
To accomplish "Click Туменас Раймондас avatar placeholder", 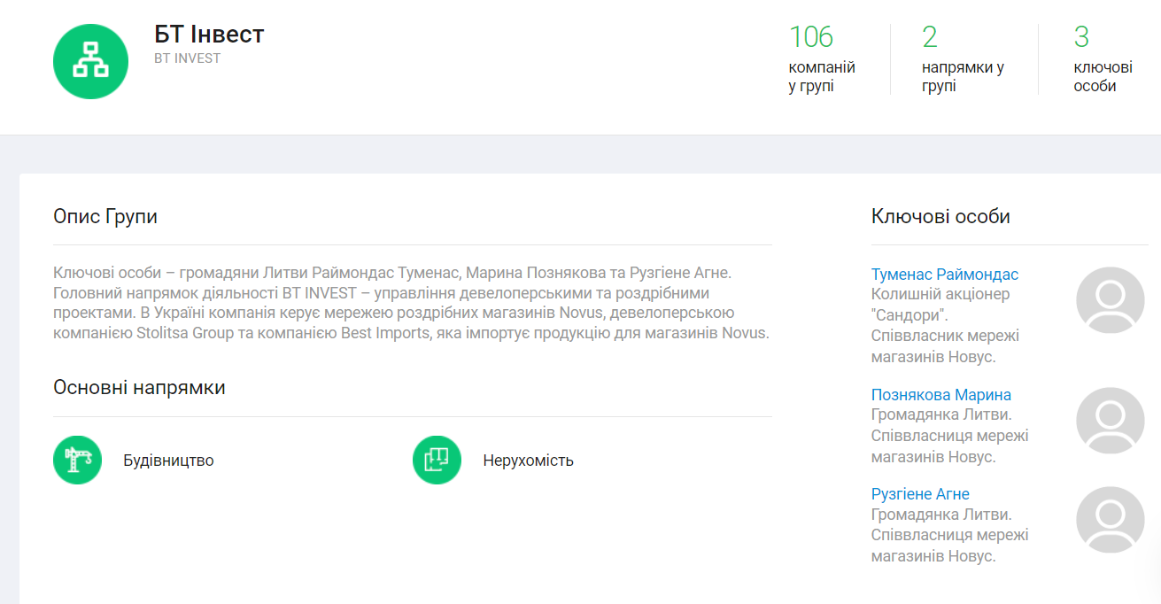I will [x=1110, y=300].
